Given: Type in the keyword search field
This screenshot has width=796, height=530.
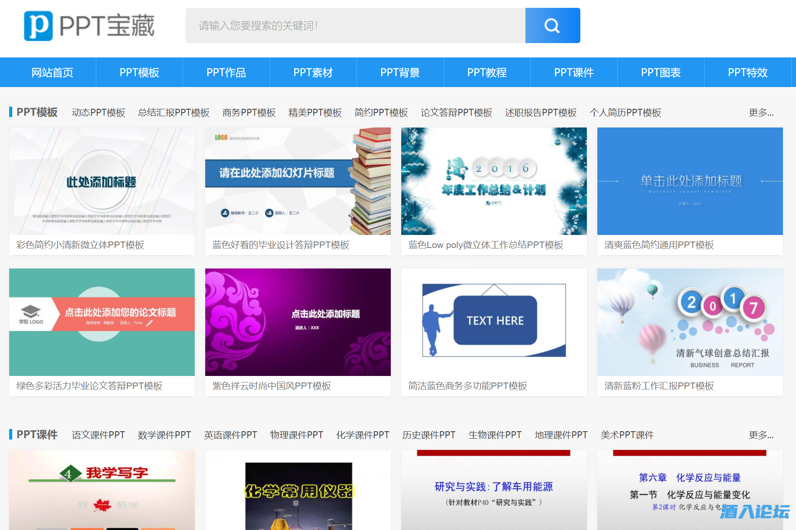Looking at the screenshot, I should point(355,26).
